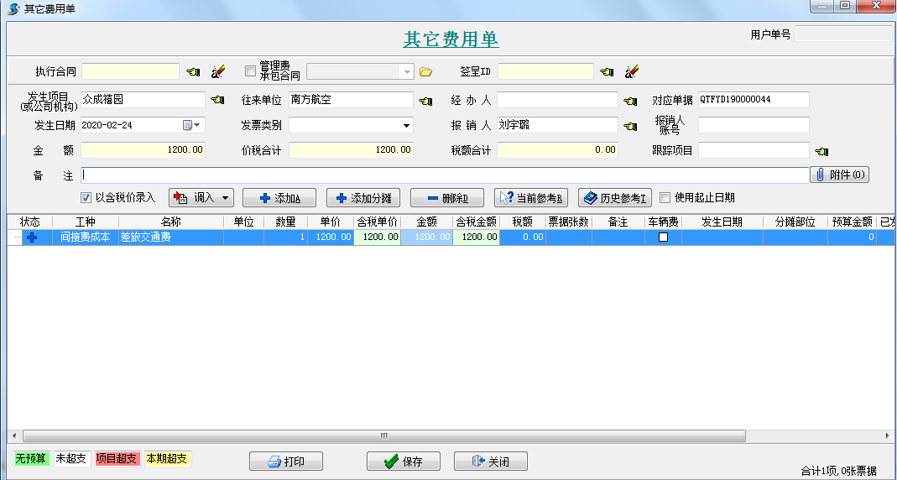Click the lookup hand icon beside 签呈ID
The height and width of the screenshot is (480, 897).
[607, 72]
